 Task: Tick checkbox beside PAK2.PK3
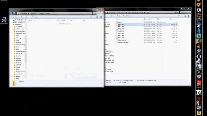(117, 29)
